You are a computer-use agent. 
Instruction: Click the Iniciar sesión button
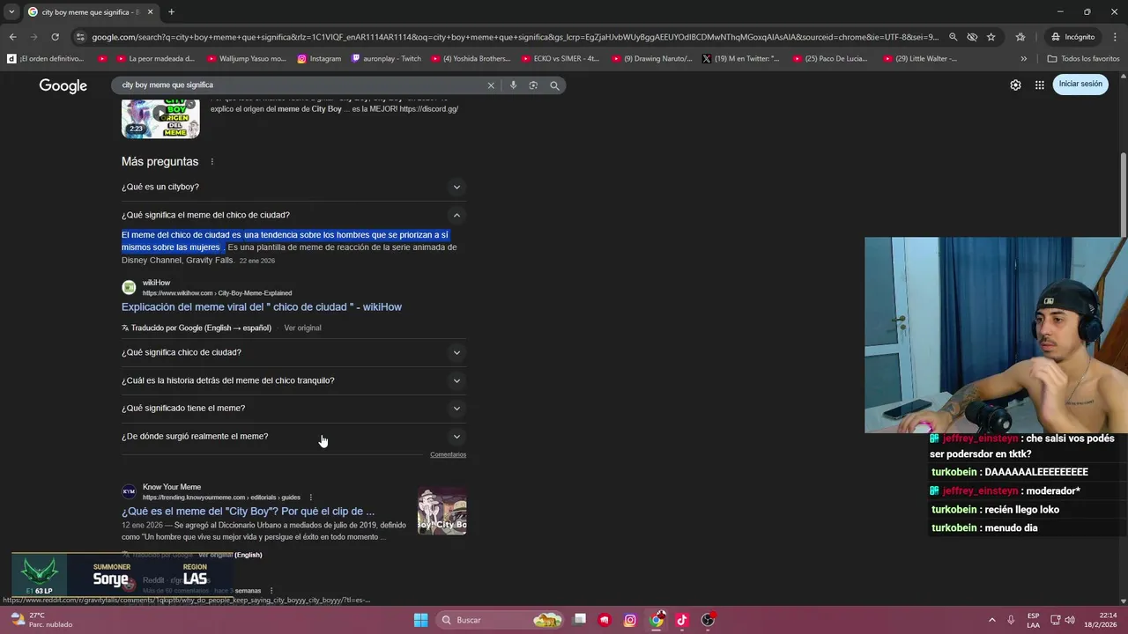[1080, 85]
